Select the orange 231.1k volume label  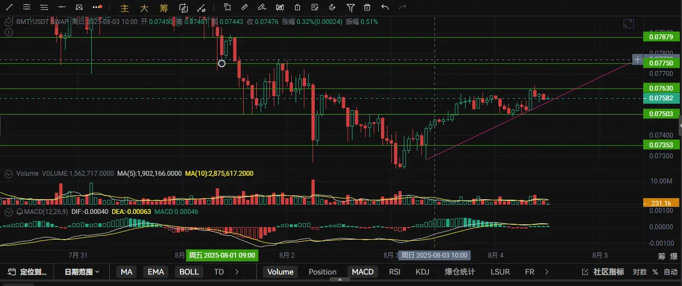click(661, 203)
